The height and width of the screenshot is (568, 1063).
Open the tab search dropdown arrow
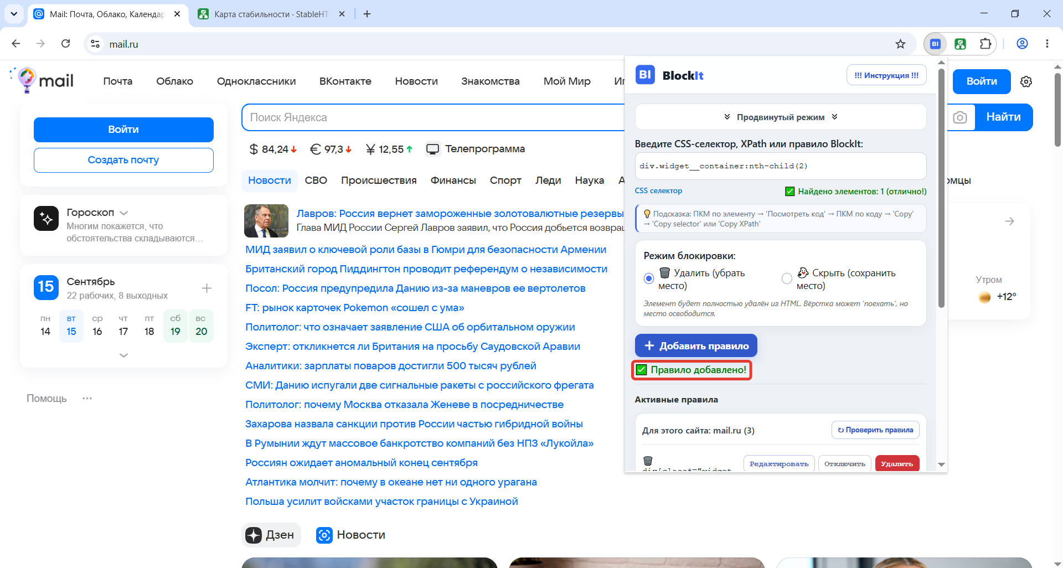[x=14, y=14]
